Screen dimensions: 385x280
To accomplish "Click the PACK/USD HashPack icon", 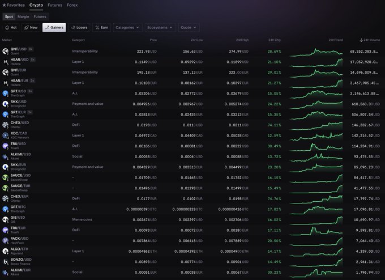I will 6,241.
